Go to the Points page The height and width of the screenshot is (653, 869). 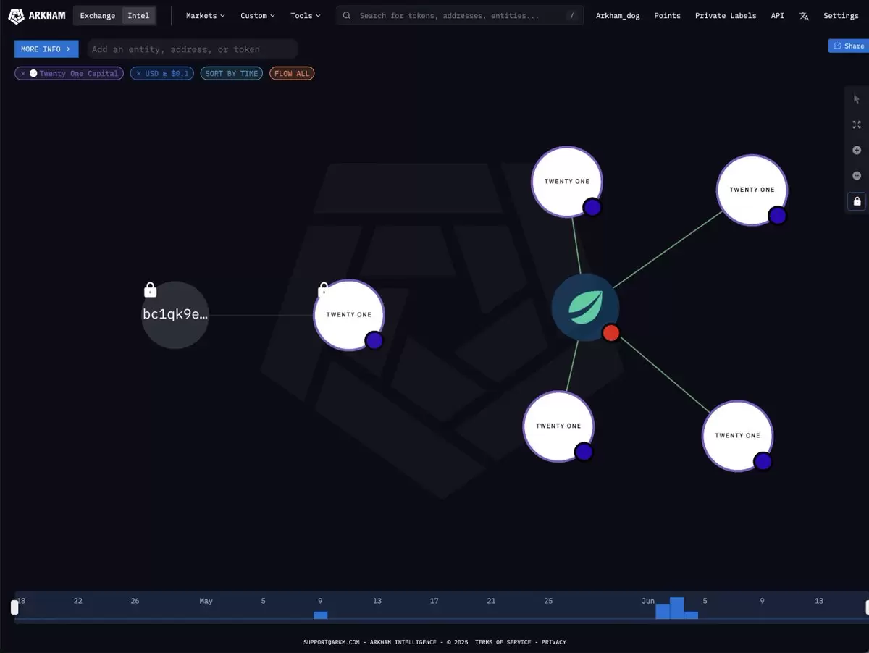tap(667, 16)
